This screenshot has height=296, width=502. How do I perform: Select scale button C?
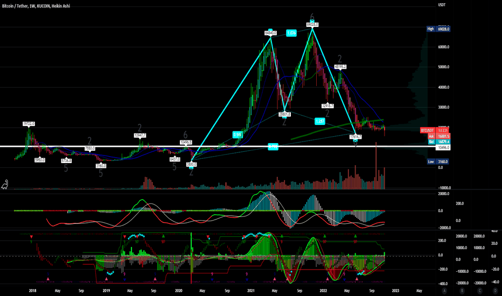point(479,291)
